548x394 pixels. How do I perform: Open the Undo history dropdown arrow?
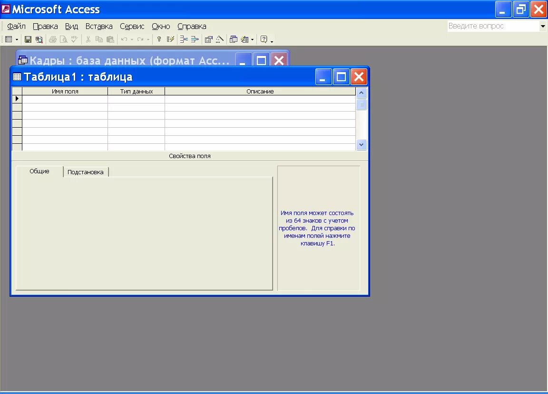tap(132, 40)
